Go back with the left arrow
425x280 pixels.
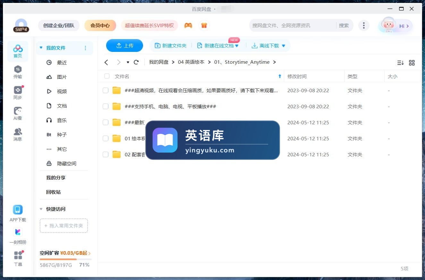coord(106,62)
